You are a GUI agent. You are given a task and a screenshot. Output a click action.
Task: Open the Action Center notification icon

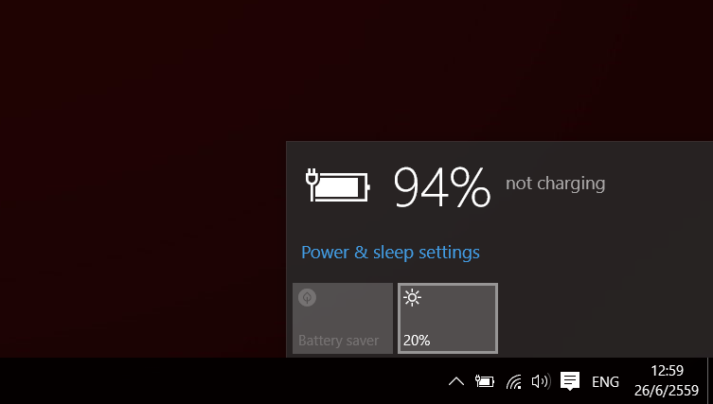point(570,381)
